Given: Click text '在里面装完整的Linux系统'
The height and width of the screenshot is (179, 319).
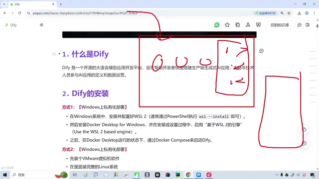Looking at the screenshot, I should pos(94,167).
